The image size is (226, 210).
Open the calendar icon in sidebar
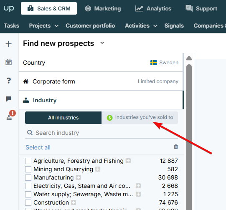(8, 62)
